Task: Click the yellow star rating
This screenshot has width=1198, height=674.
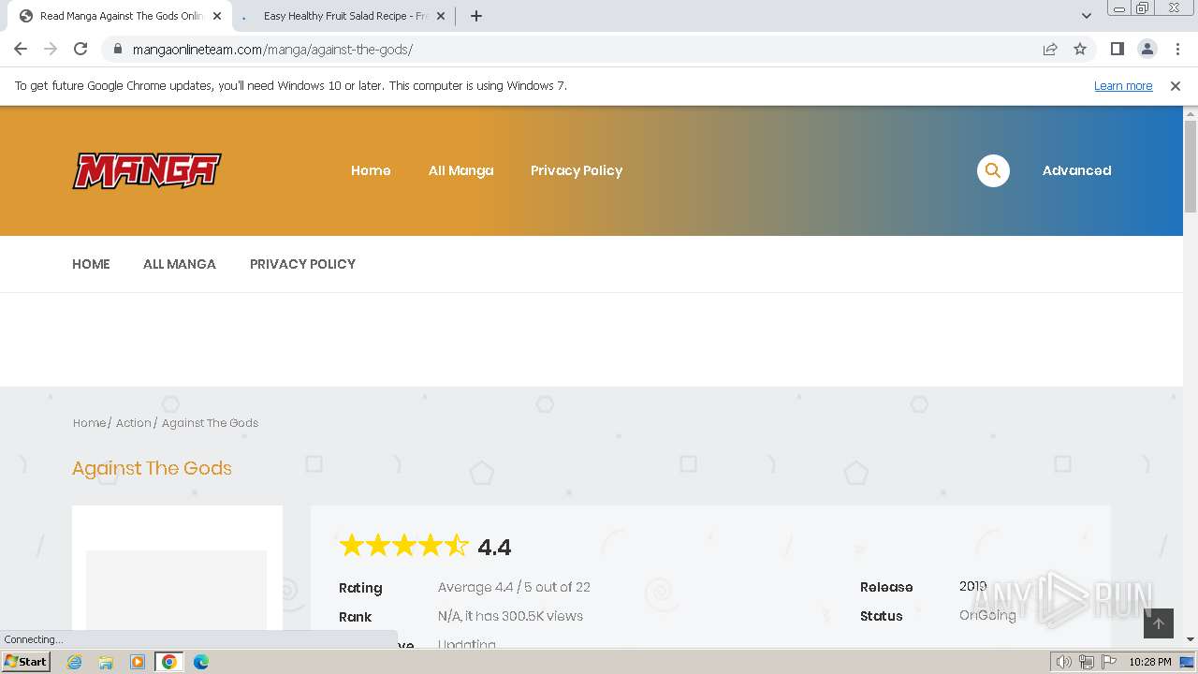Action: tap(403, 546)
